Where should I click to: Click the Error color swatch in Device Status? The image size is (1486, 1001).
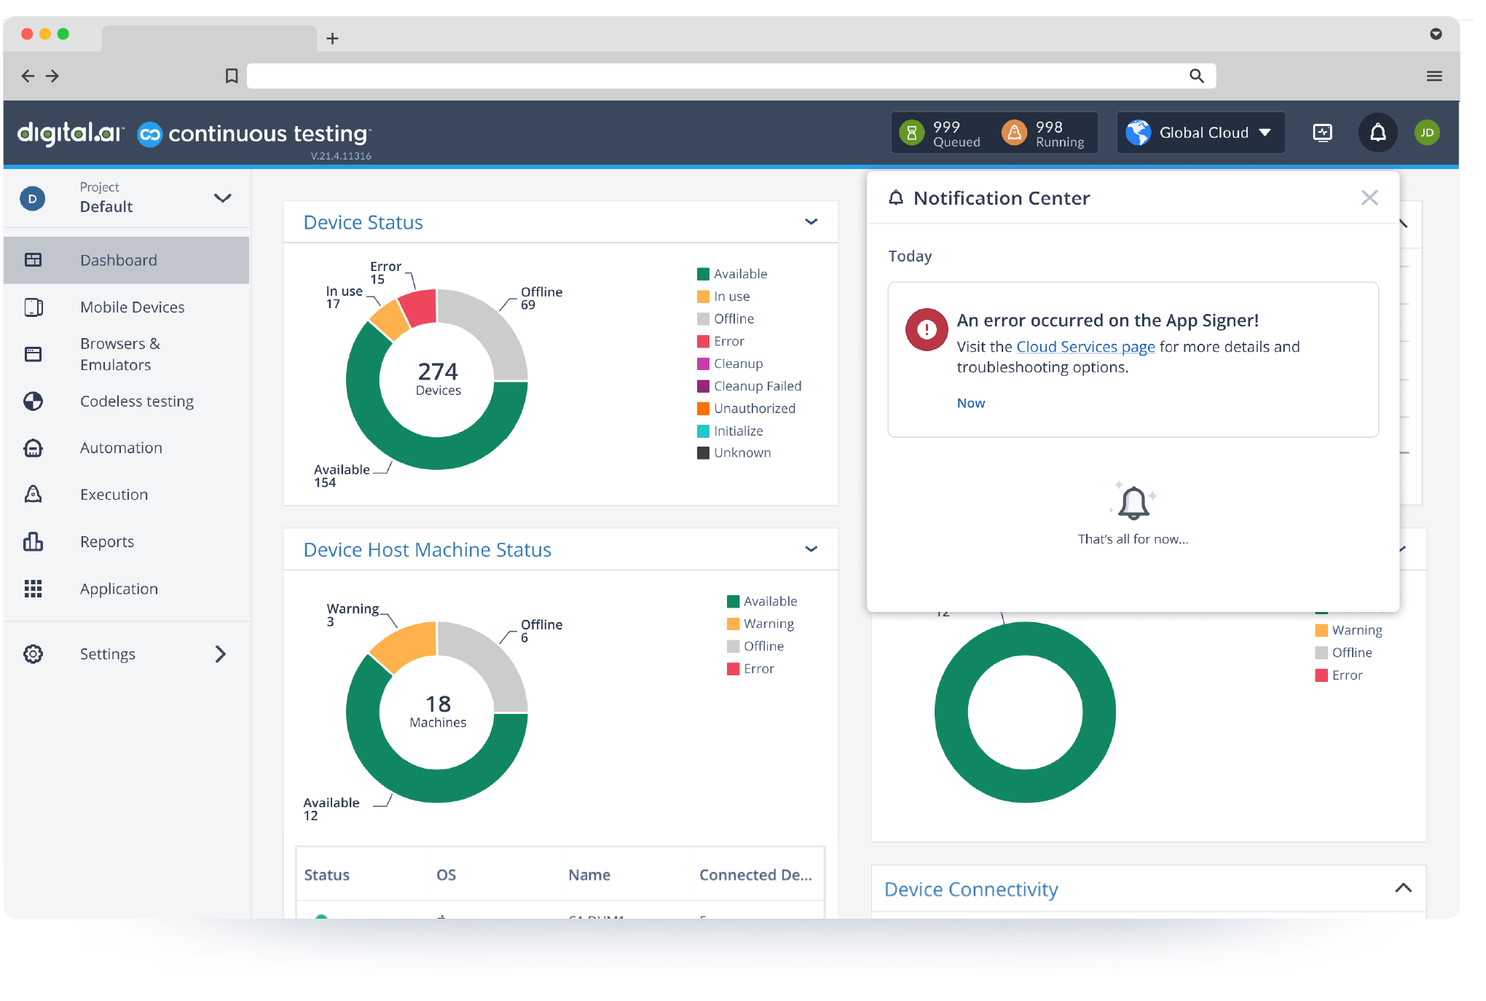tap(703, 342)
